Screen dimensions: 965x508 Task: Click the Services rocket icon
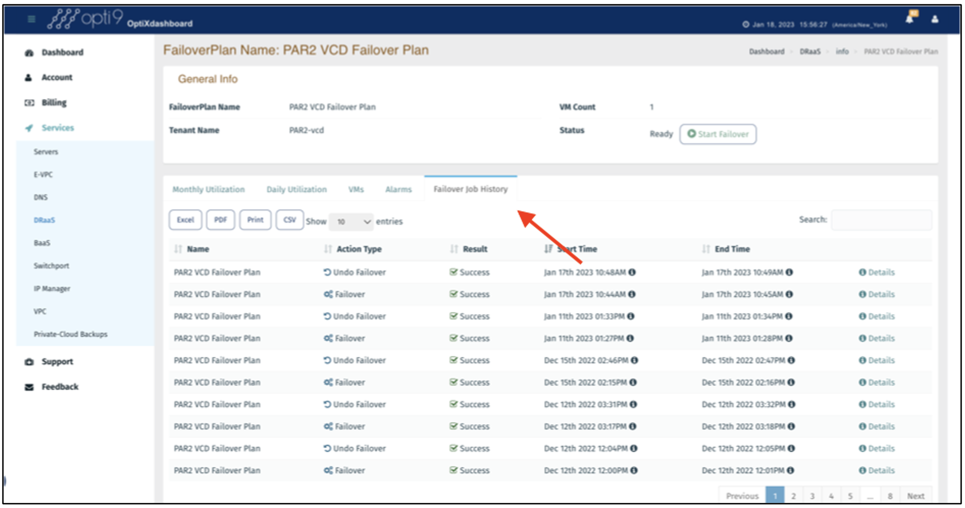[29, 127]
